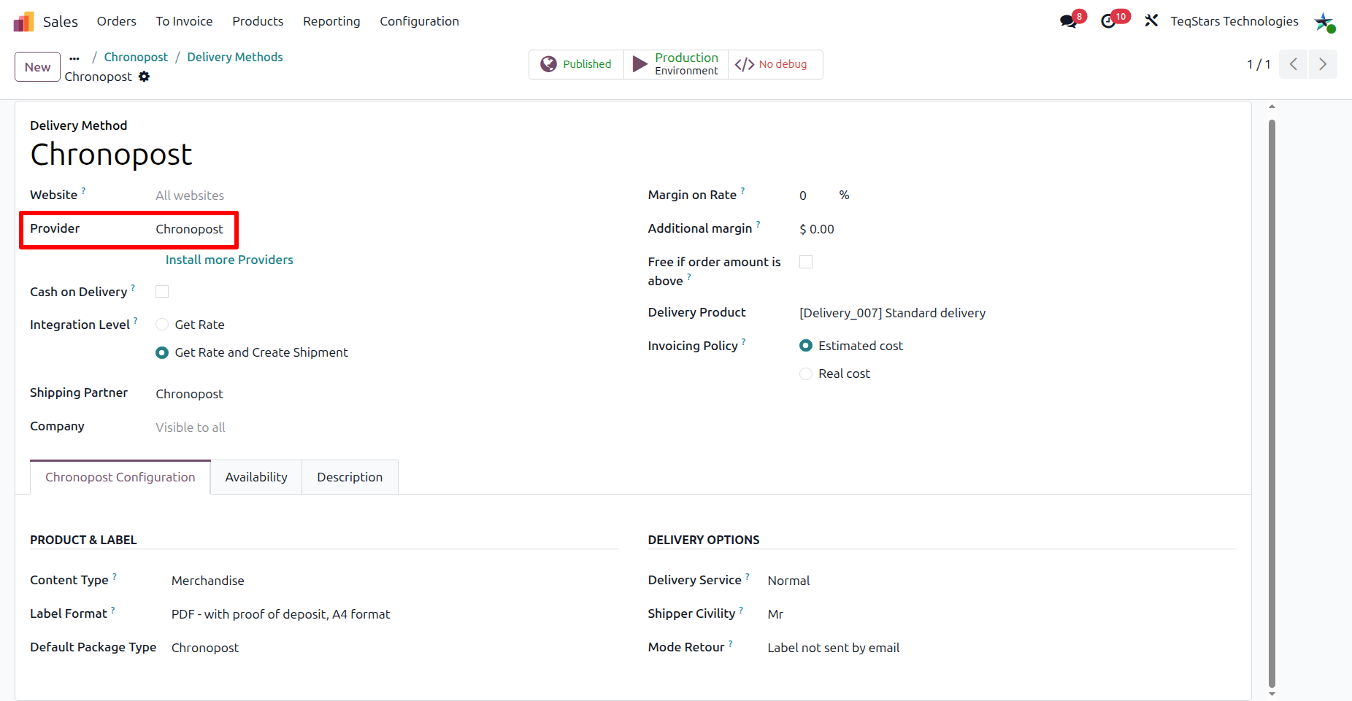Image resolution: width=1352 pixels, height=701 pixels.
Task: Choose Real cost invoicing policy
Action: click(x=806, y=373)
